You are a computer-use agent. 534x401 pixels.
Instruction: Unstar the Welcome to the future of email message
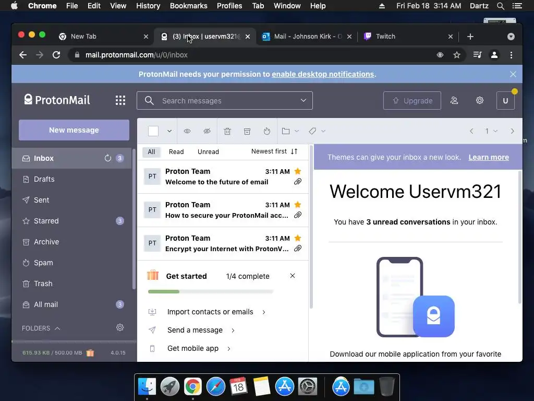click(298, 171)
